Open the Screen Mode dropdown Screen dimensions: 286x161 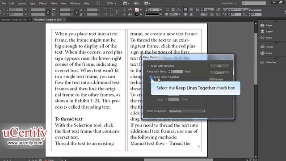[136, 3]
